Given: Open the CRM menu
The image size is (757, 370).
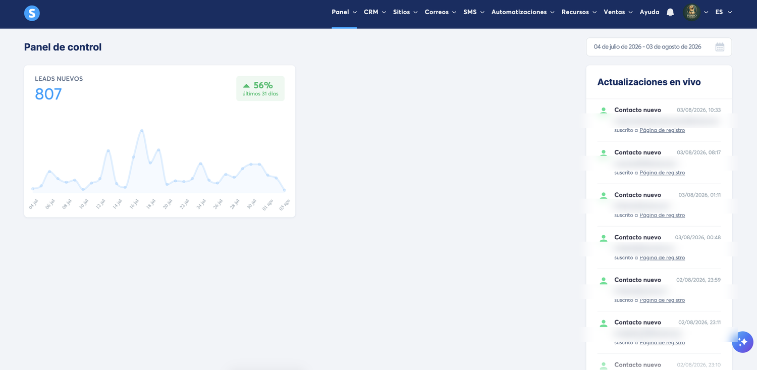Looking at the screenshot, I should click(x=375, y=12).
